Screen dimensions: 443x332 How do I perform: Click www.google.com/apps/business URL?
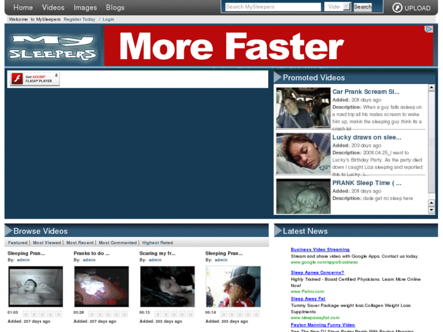pos(324,262)
